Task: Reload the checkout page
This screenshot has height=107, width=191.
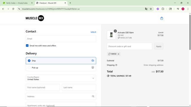Action: (x=13, y=9)
